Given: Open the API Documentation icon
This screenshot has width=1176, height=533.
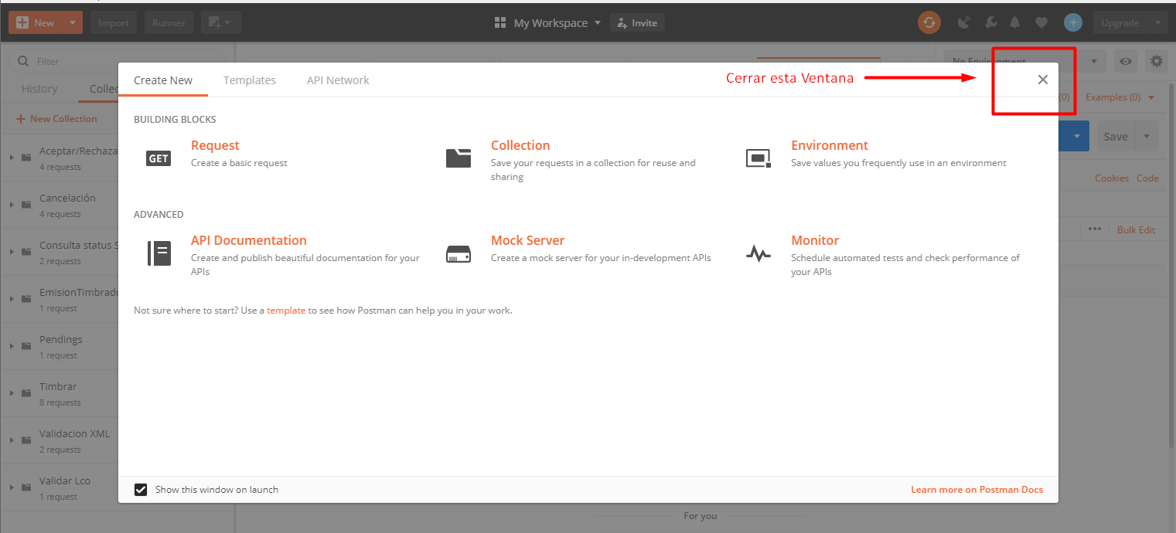Looking at the screenshot, I should (x=159, y=253).
